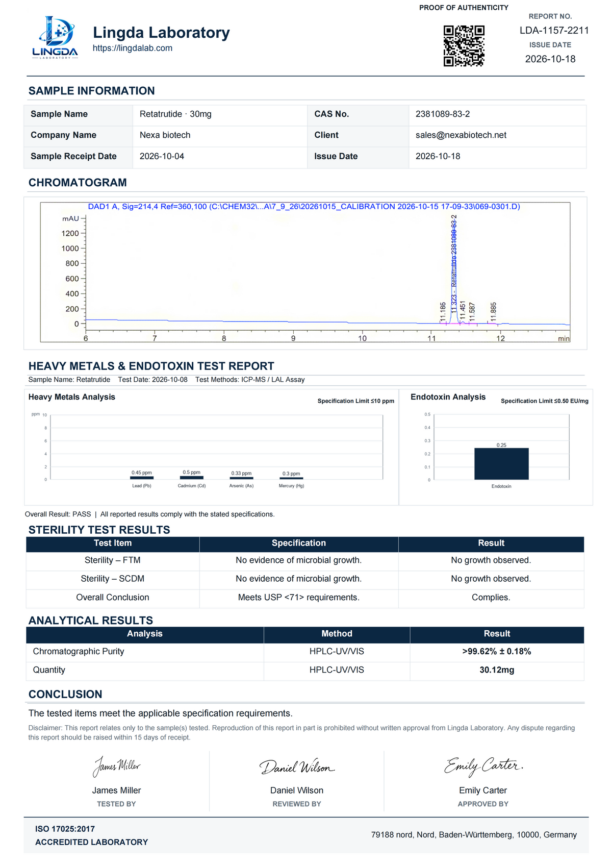Image resolution: width=612 pixels, height=866 pixels.
Task: Click James Miller's handwritten signature
Action: tap(116, 766)
